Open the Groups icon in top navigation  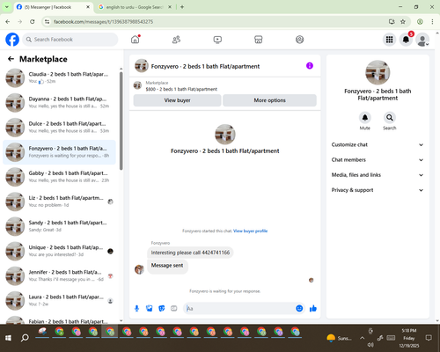point(299,40)
